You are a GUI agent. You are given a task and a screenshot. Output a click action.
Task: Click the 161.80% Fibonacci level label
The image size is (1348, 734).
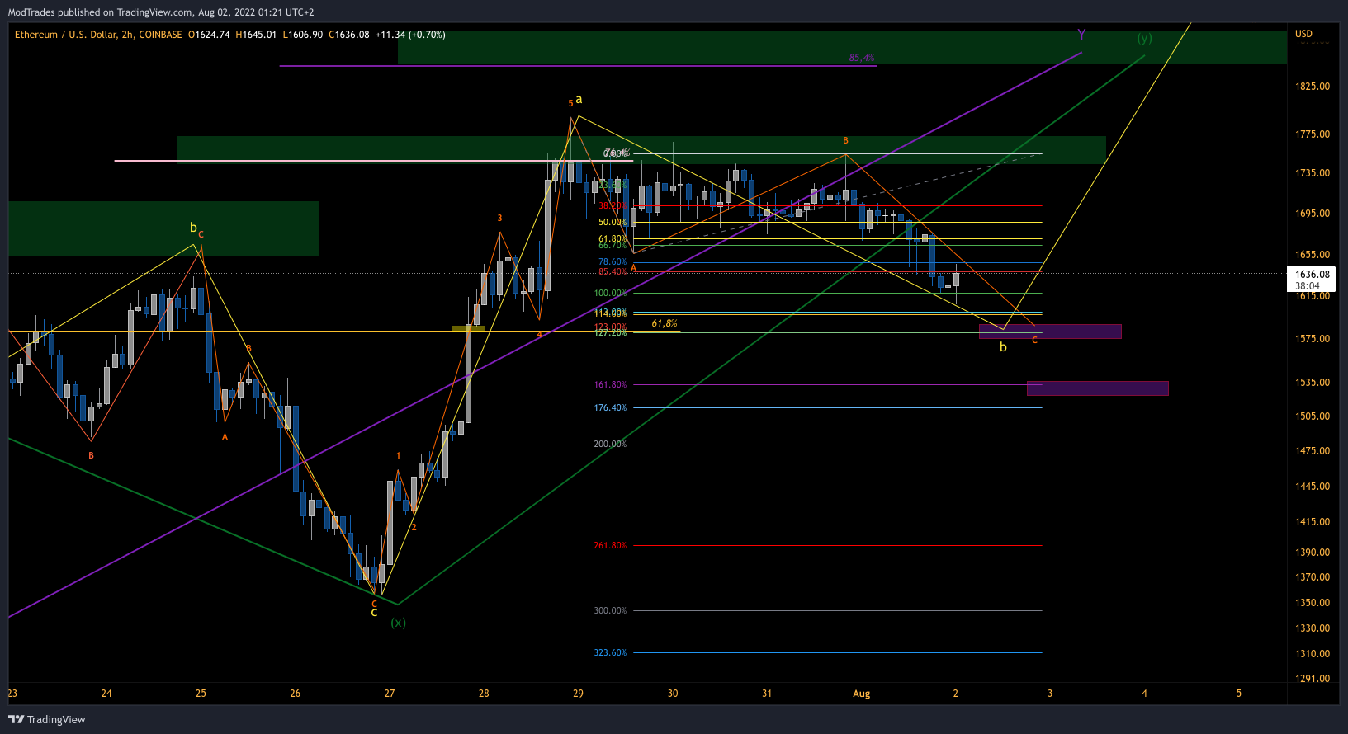tap(610, 385)
